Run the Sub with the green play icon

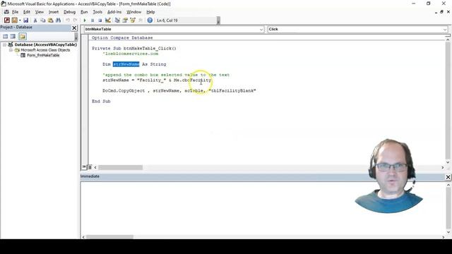point(85,20)
